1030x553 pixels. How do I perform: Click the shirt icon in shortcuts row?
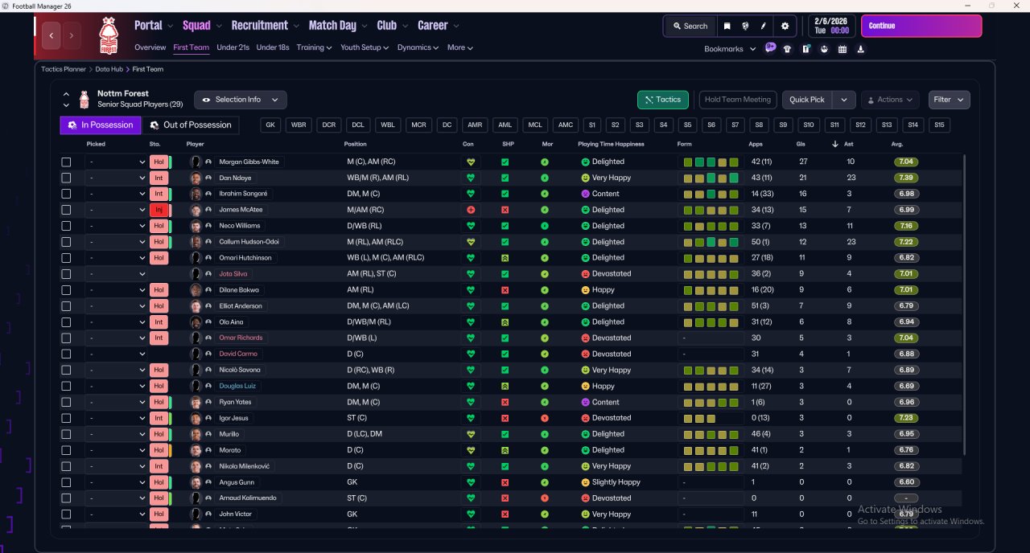coord(787,49)
